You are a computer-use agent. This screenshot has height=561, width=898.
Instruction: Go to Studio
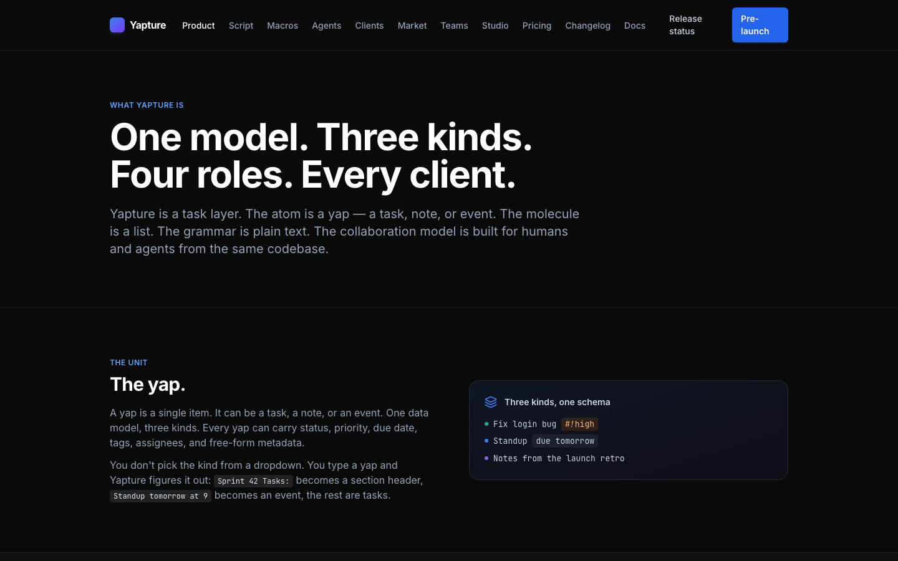[495, 26]
